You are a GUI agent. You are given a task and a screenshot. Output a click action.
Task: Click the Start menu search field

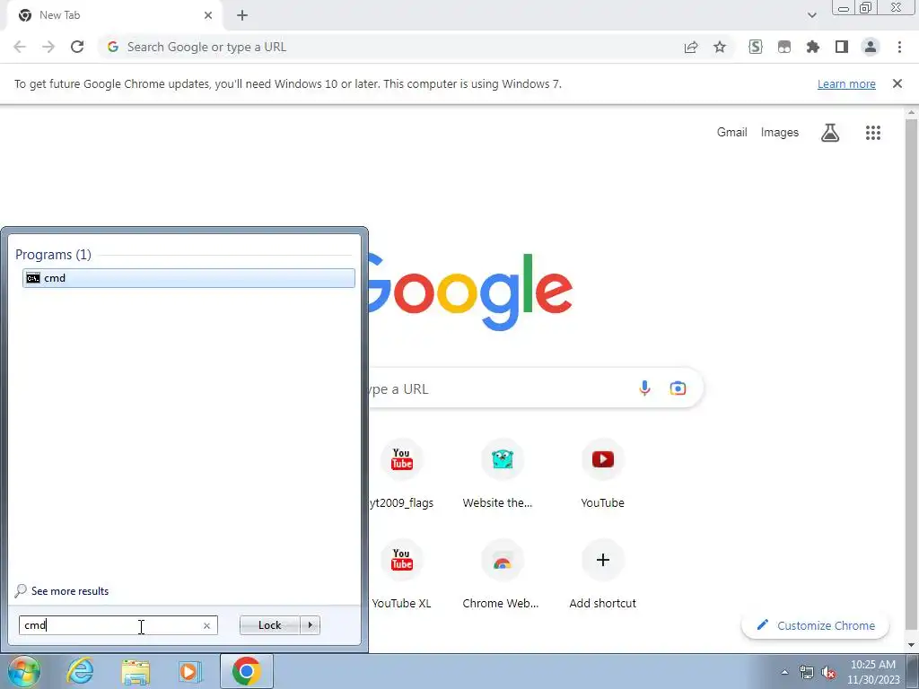click(x=118, y=625)
